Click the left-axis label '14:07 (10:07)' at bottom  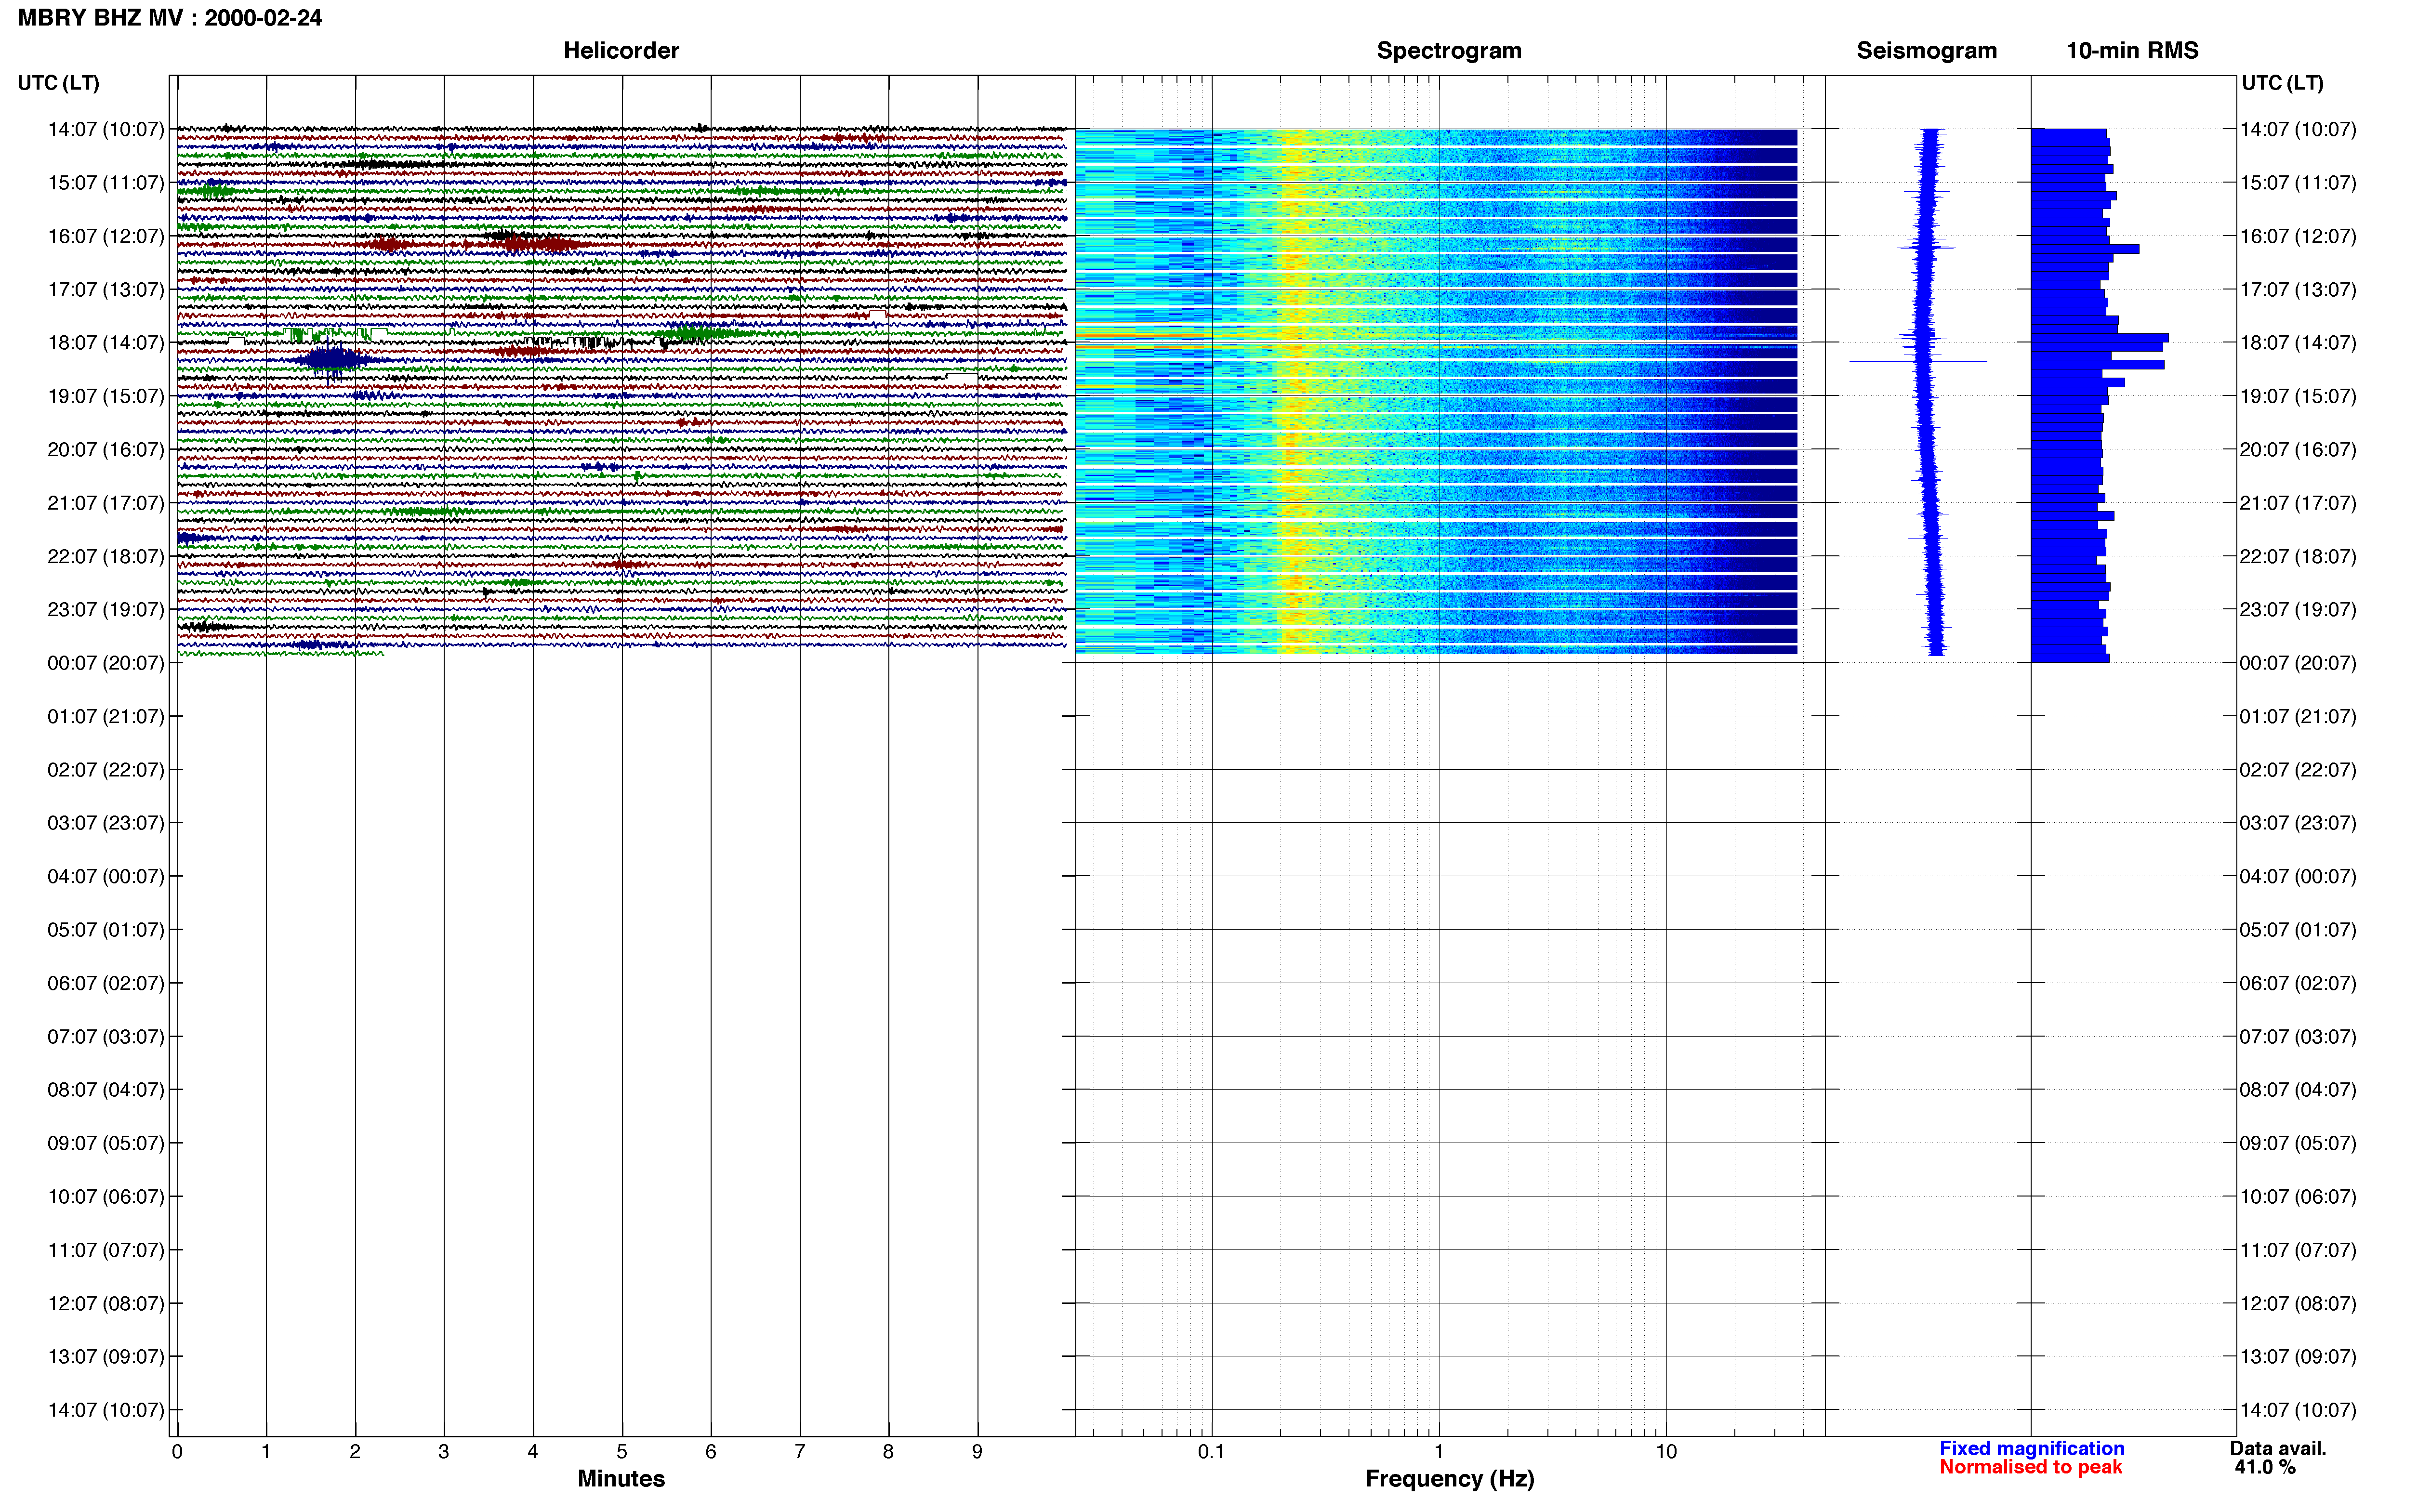pos(106,1410)
